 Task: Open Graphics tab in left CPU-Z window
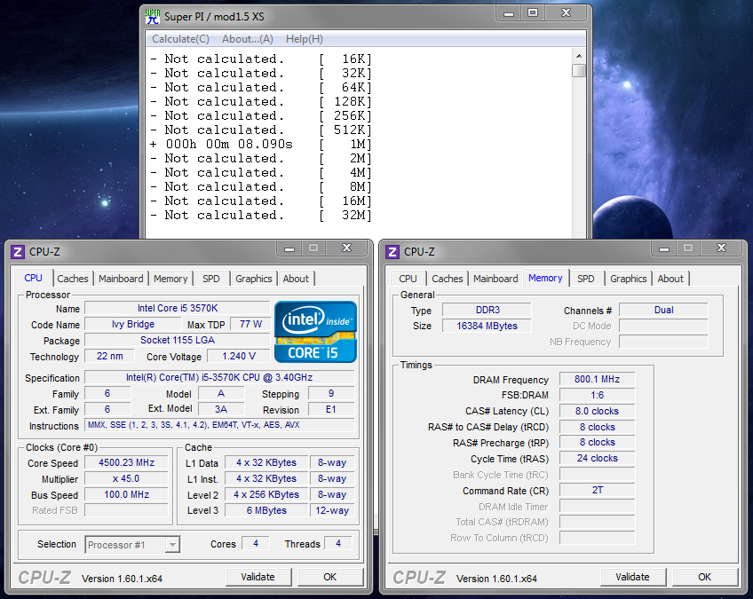click(x=254, y=279)
